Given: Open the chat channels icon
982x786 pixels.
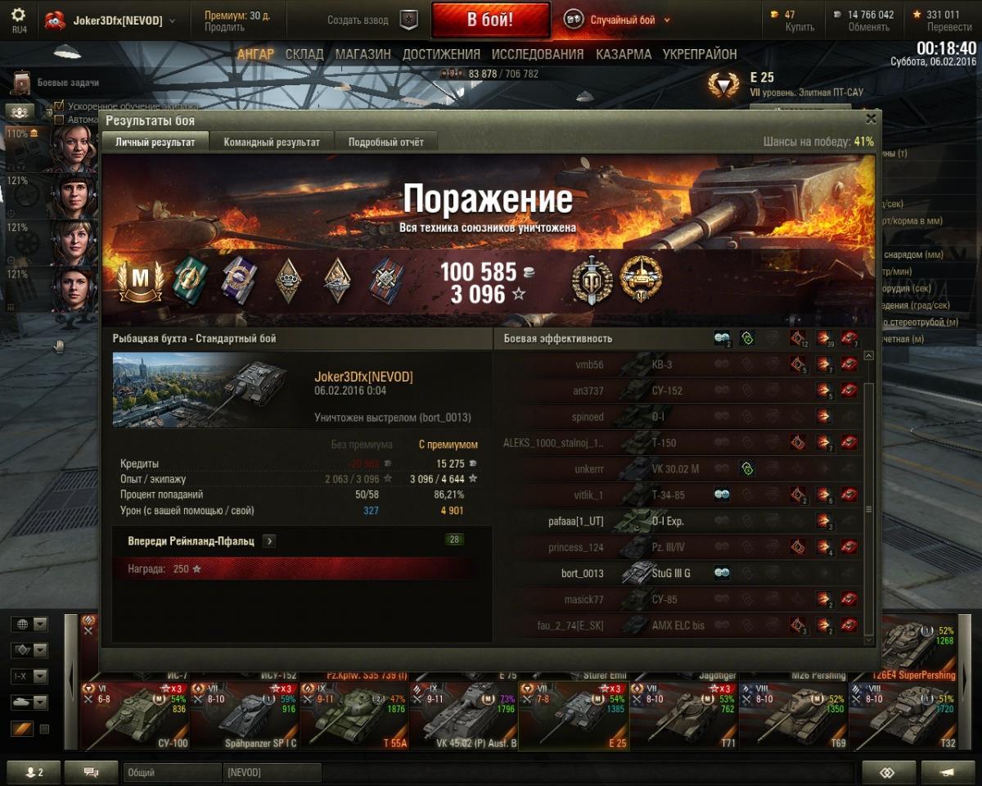Looking at the screenshot, I should 91,772.
